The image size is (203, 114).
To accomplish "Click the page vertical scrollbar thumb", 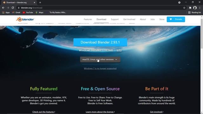I will pos(202,34).
